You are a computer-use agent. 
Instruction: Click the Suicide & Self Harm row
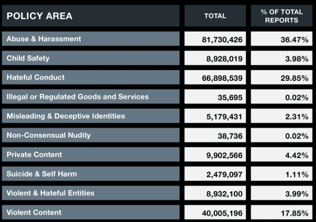coord(91,174)
